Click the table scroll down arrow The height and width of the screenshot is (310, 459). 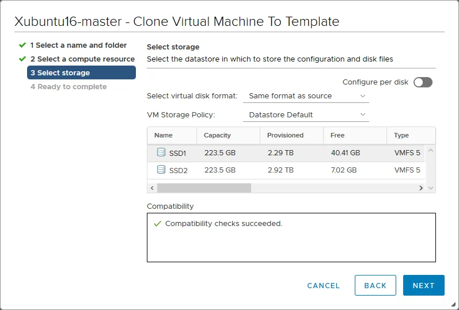tap(431, 188)
